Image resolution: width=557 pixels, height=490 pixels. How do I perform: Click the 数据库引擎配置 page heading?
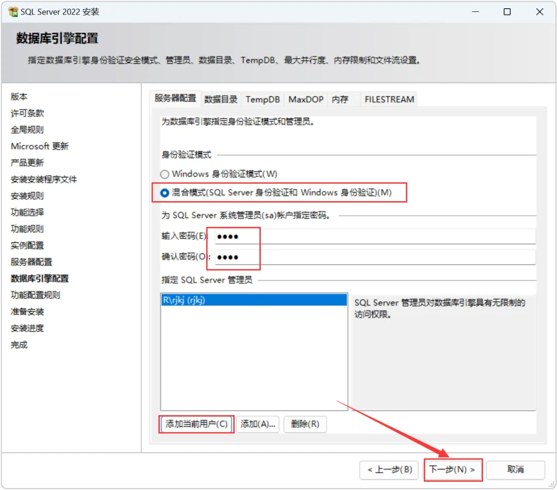point(57,38)
